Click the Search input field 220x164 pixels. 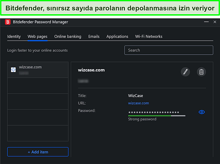169,50
